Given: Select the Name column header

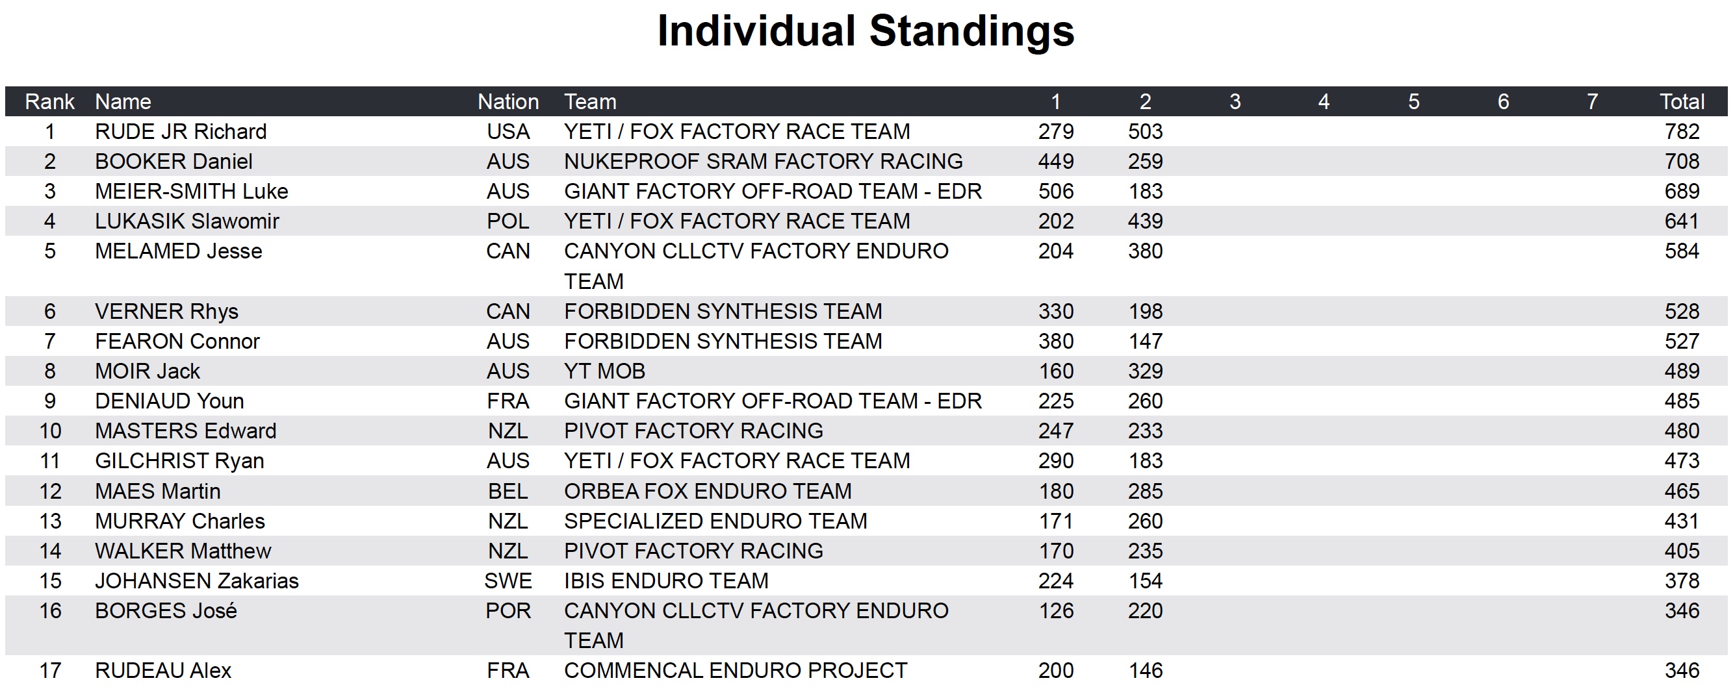Looking at the screenshot, I should coord(123,102).
